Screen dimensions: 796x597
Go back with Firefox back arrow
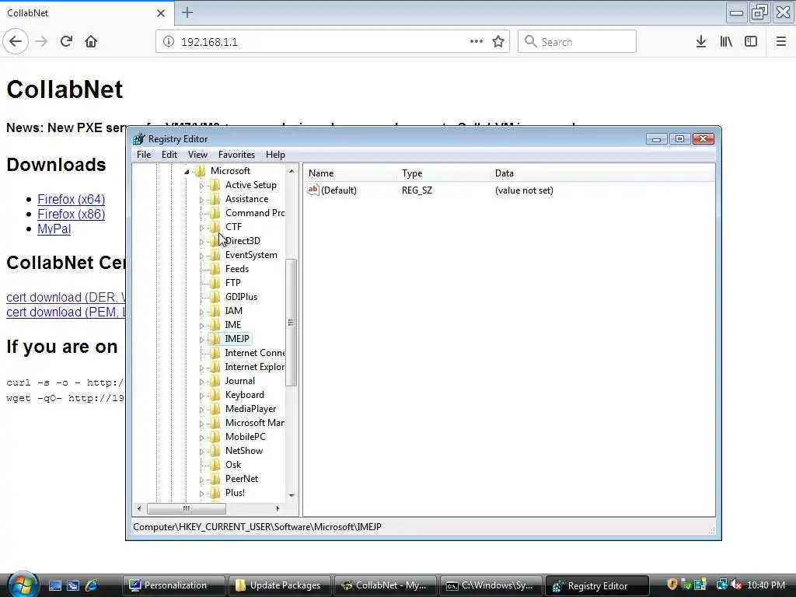click(x=16, y=41)
